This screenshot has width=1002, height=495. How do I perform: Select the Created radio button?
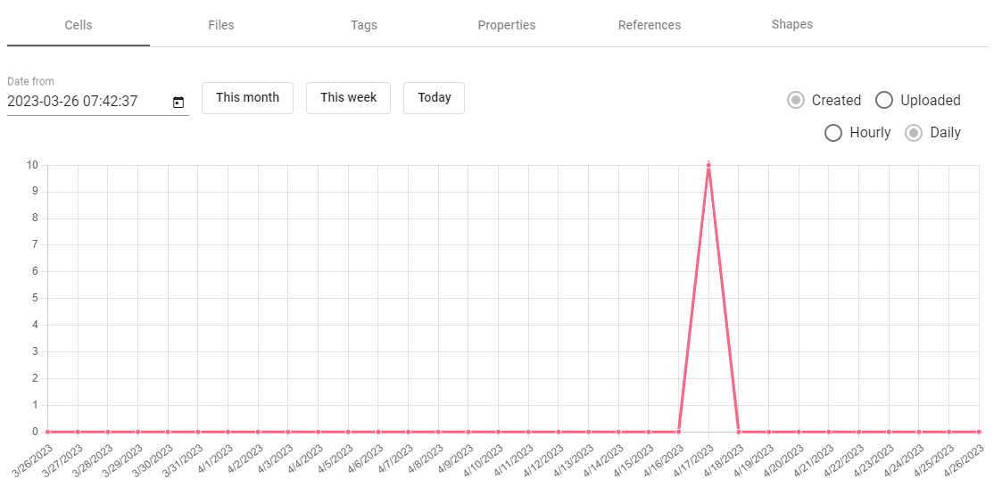[x=796, y=100]
